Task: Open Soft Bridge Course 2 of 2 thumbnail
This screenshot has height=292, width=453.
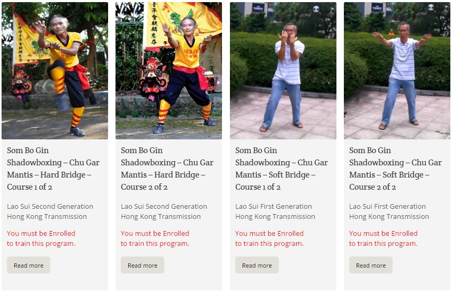Action: [397, 70]
